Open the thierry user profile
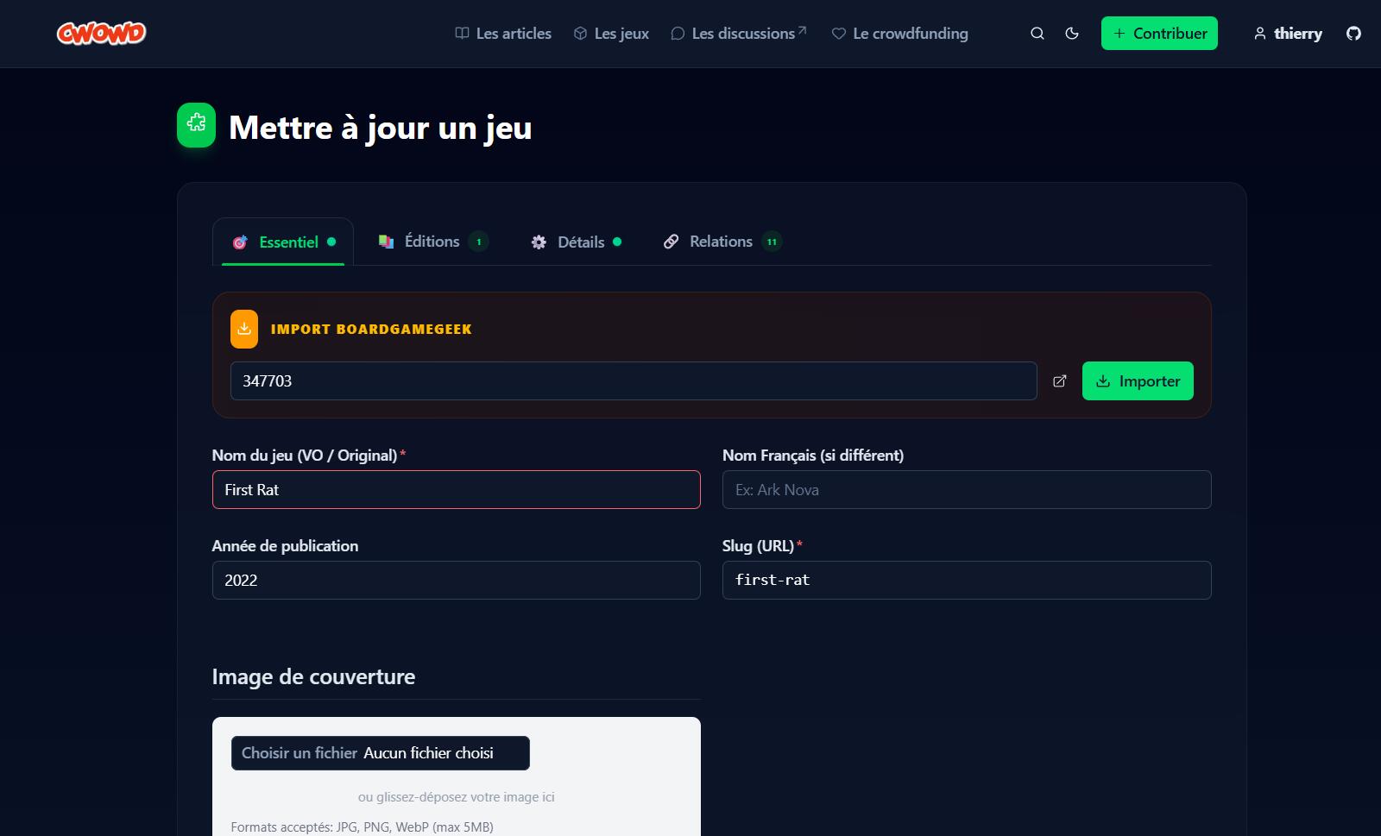This screenshot has height=836, width=1381. click(x=1287, y=34)
